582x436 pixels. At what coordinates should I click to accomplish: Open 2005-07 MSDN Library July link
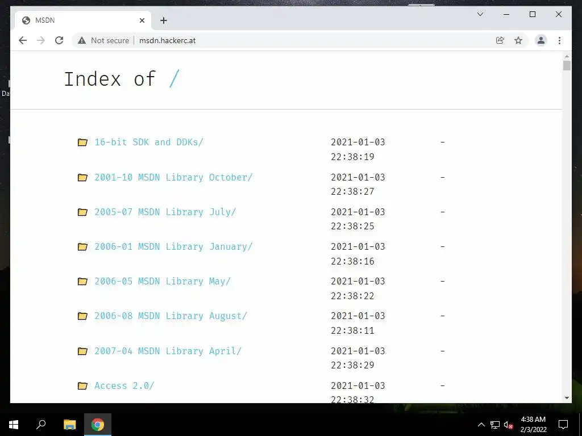click(x=165, y=212)
